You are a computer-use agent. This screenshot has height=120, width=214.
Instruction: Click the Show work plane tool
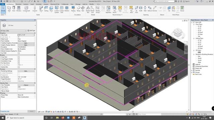click(x=174, y=9)
